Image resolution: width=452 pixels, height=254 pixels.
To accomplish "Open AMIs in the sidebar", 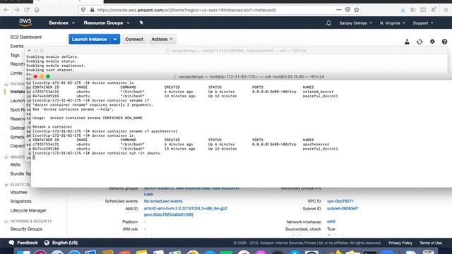I will (x=16, y=164).
